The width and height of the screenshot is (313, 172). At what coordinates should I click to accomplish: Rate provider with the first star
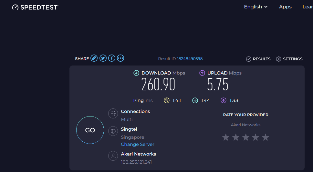point(226,137)
